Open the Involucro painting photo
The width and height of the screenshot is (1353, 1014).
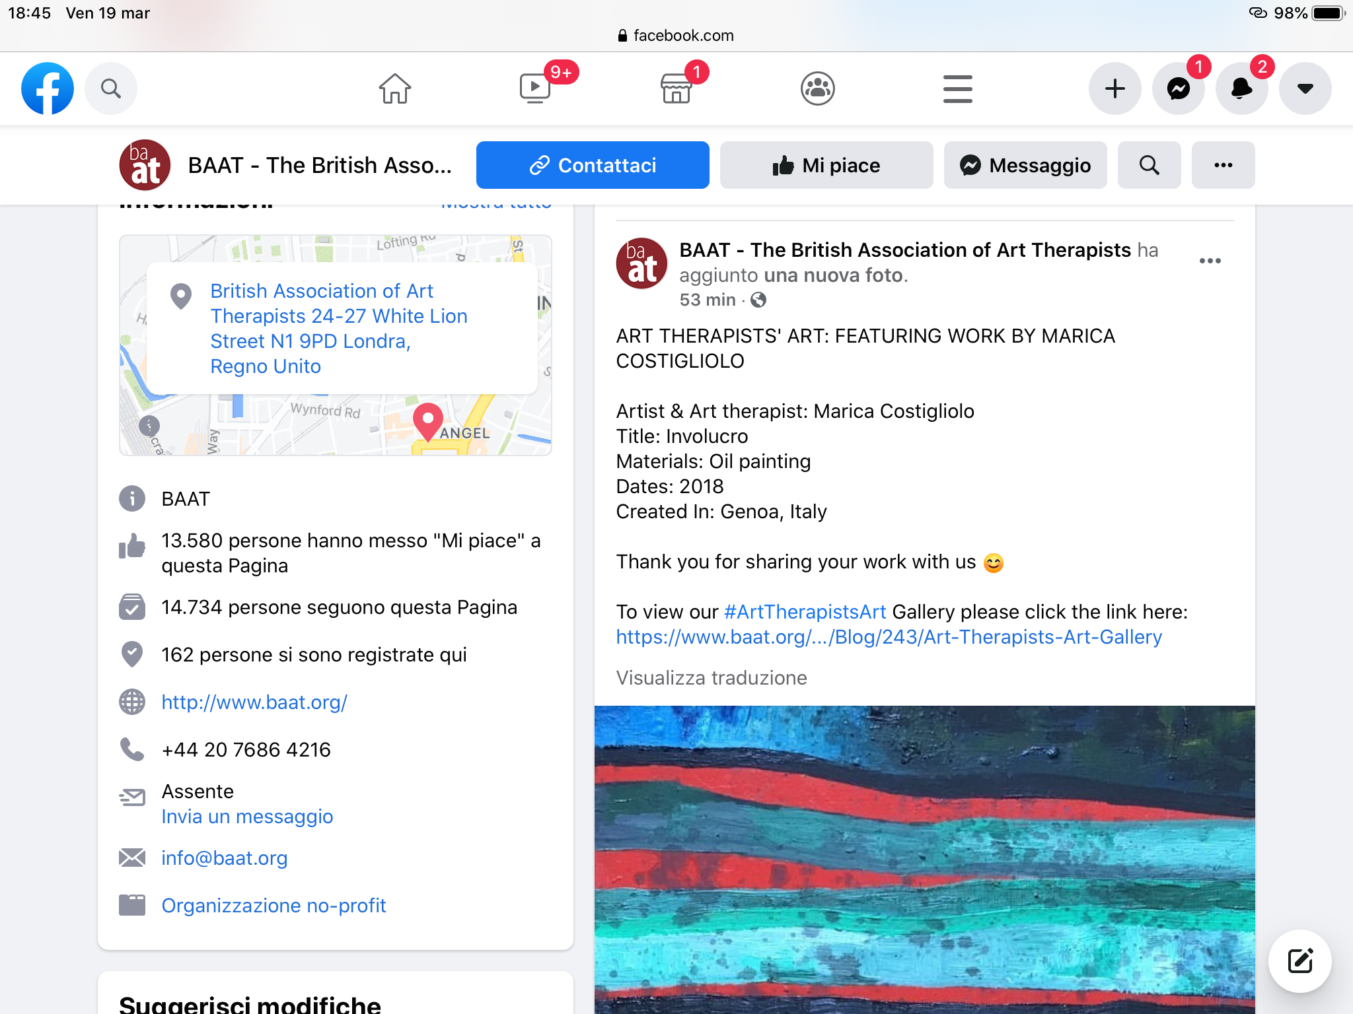925,860
